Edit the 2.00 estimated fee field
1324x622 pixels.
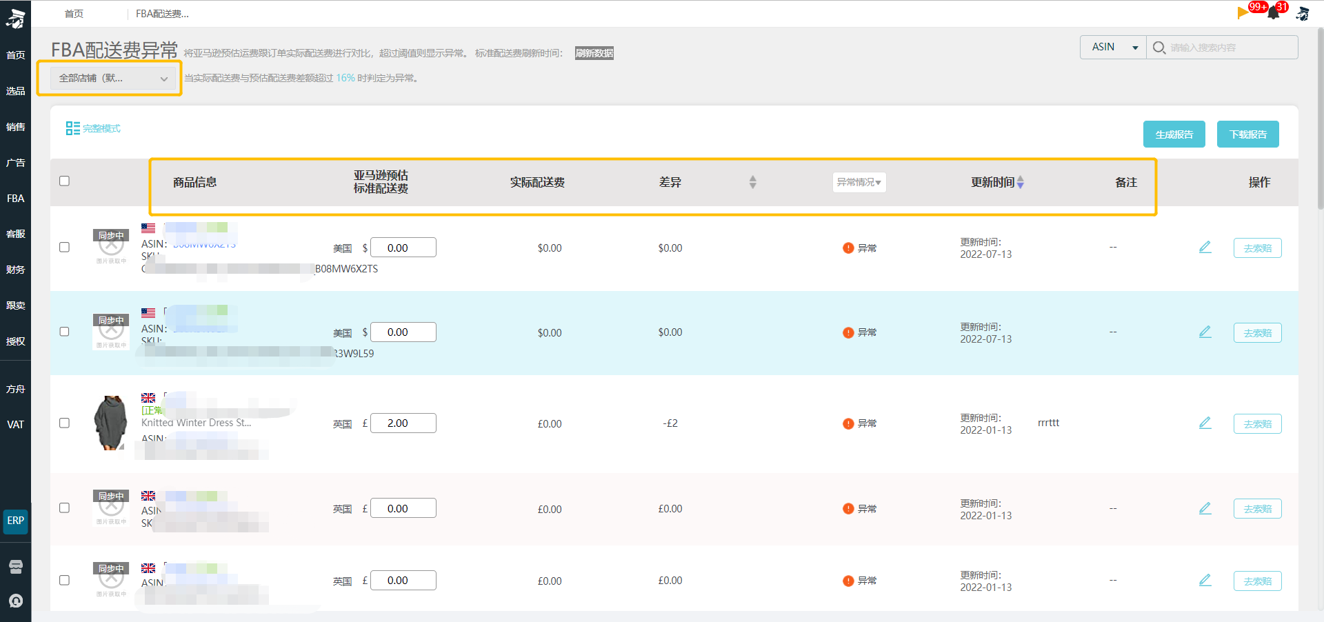403,423
